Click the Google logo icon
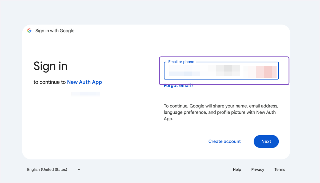This screenshot has height=183, width=320. tap(29, 31)
